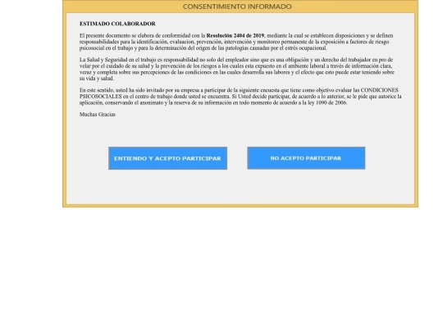
Task: Click the bold Resolución 2404 de 2019 text
Action: click(x=235, y=35)
